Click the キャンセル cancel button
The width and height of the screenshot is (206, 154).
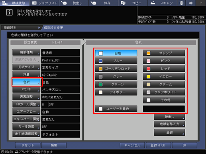click(132, 145)
